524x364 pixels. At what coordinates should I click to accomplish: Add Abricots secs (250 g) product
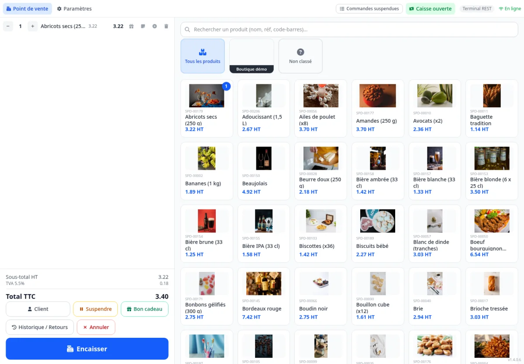click(x=207, y=109)
